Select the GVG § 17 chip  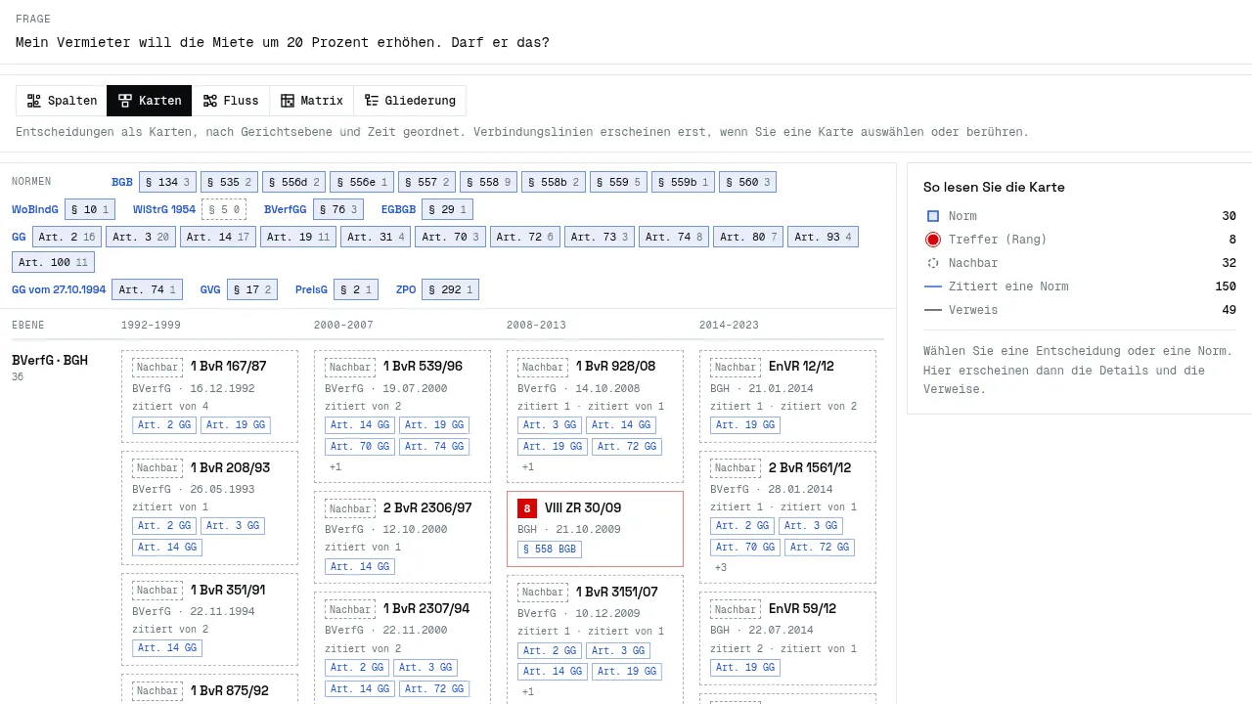(x=252, y=289)
